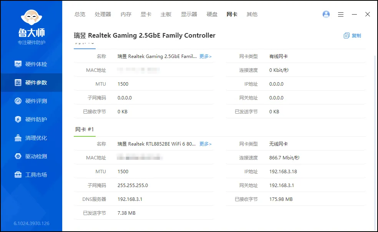
Task: Go to 硬件体检 in sidebar
Action: 36,64
